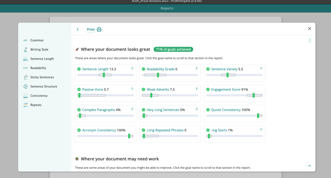The width and height of the screenshot is (331, 178).
Task: Click the Sentence Structure icon
Action: pos(25,86)
